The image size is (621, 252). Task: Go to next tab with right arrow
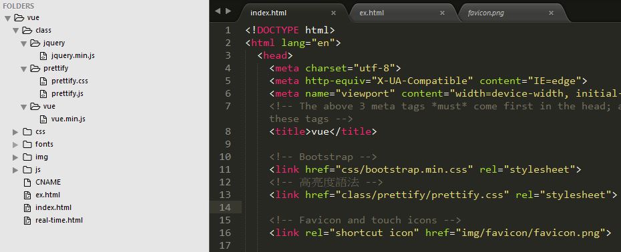click(x=228, y=11)
